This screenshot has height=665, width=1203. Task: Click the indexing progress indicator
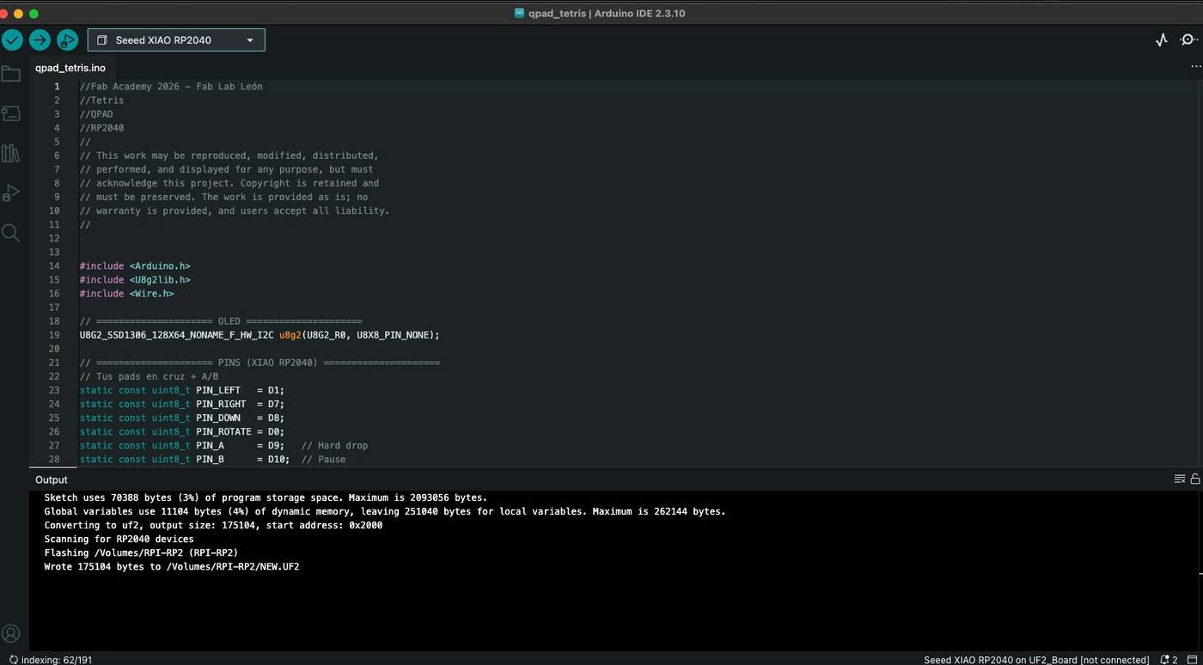[x=51, y=660]
